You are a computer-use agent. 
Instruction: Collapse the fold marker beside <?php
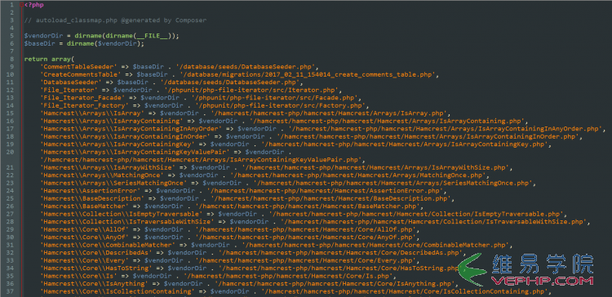[21, 5]
